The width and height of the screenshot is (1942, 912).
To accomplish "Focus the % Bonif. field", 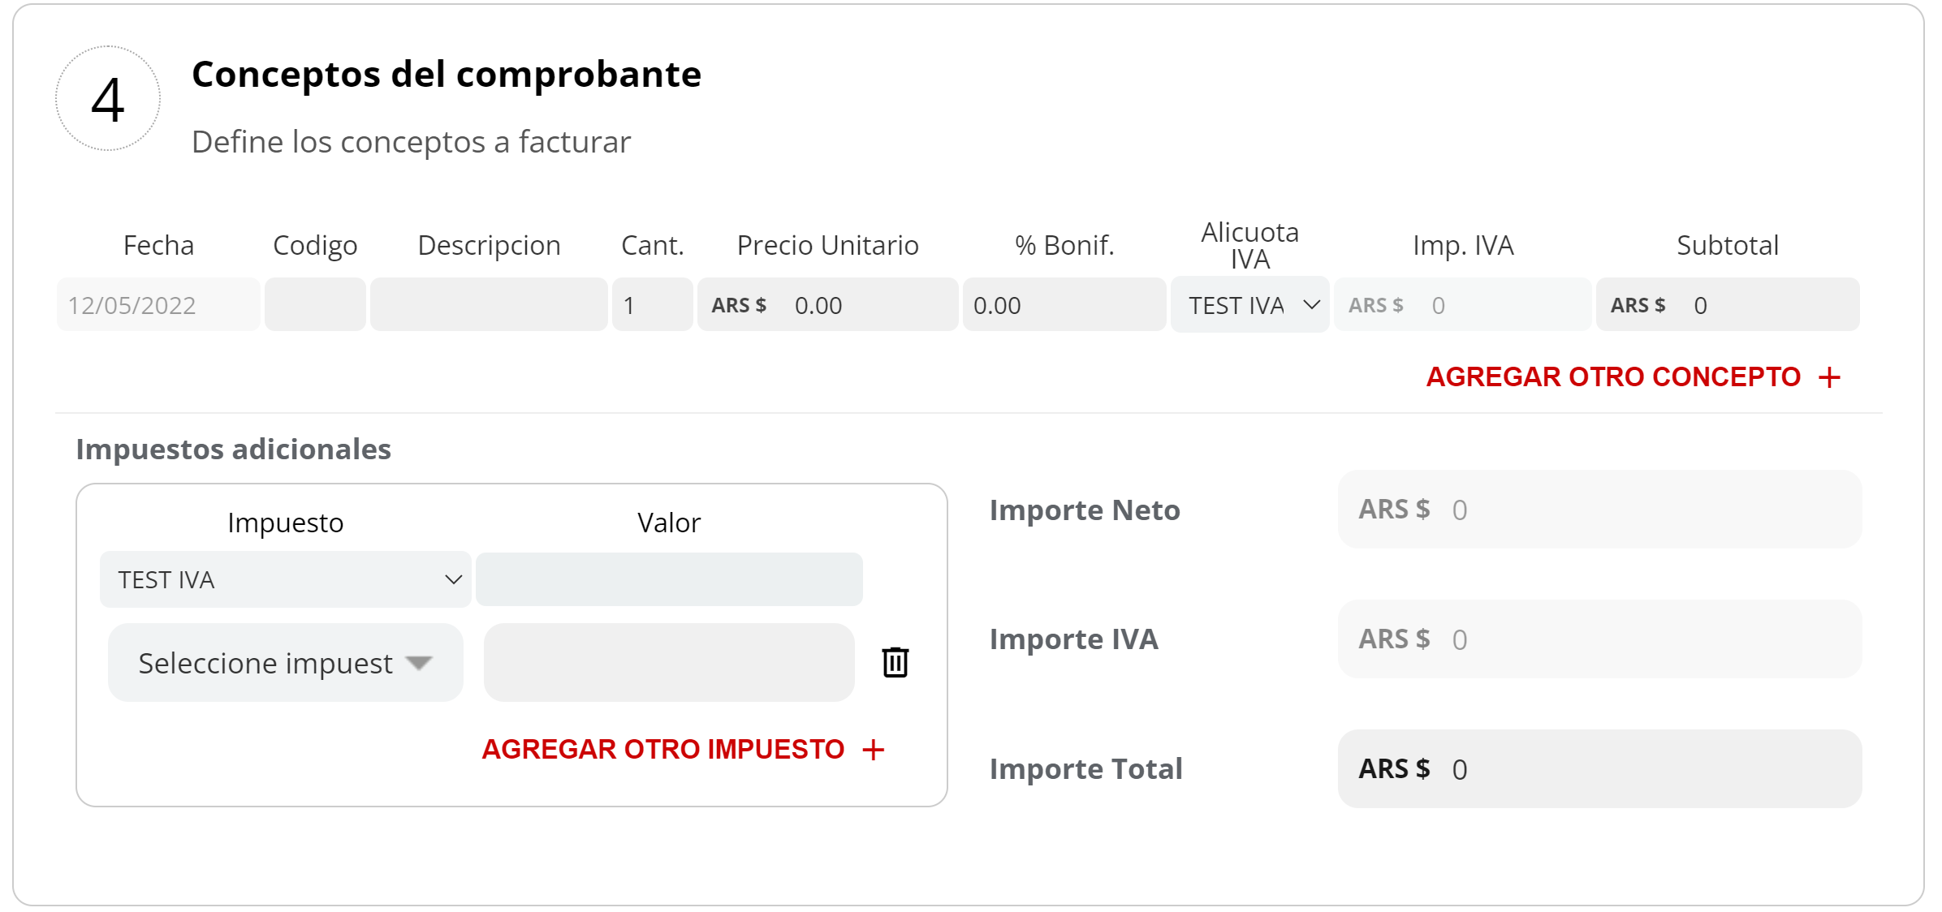I will pos(1064,305).
